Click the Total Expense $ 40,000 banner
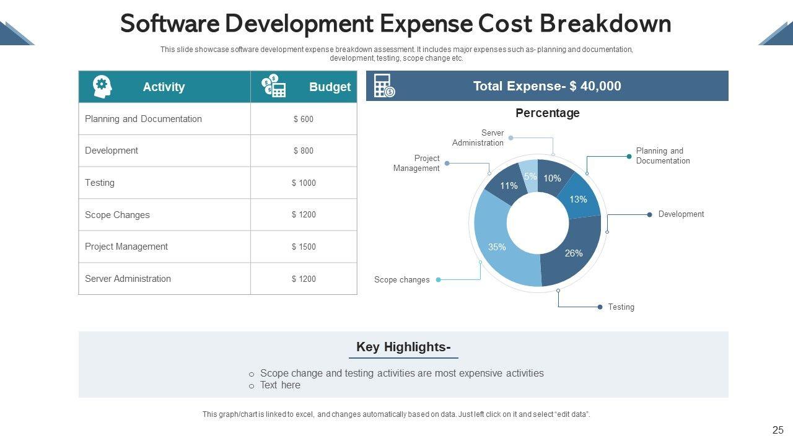 point(546,86)
